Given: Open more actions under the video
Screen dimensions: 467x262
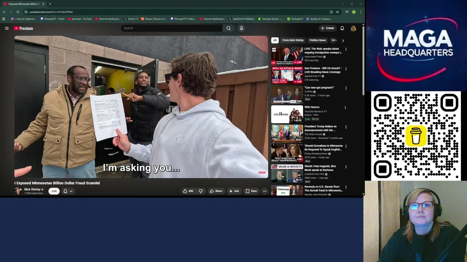Looking at the screenshot, I should pyautogui.click(x=265, y=191).
